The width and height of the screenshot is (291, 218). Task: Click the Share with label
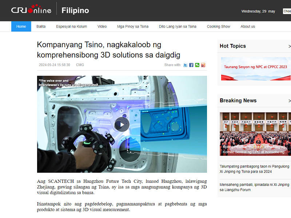coord(172,65)
